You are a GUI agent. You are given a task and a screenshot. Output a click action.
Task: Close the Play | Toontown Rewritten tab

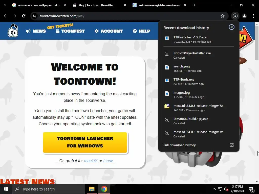pos(125,5)
